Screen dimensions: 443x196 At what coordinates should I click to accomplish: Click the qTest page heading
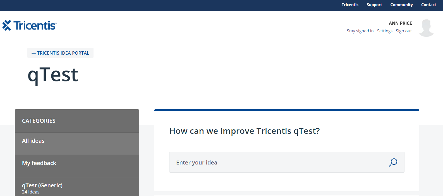pos(53,75)
